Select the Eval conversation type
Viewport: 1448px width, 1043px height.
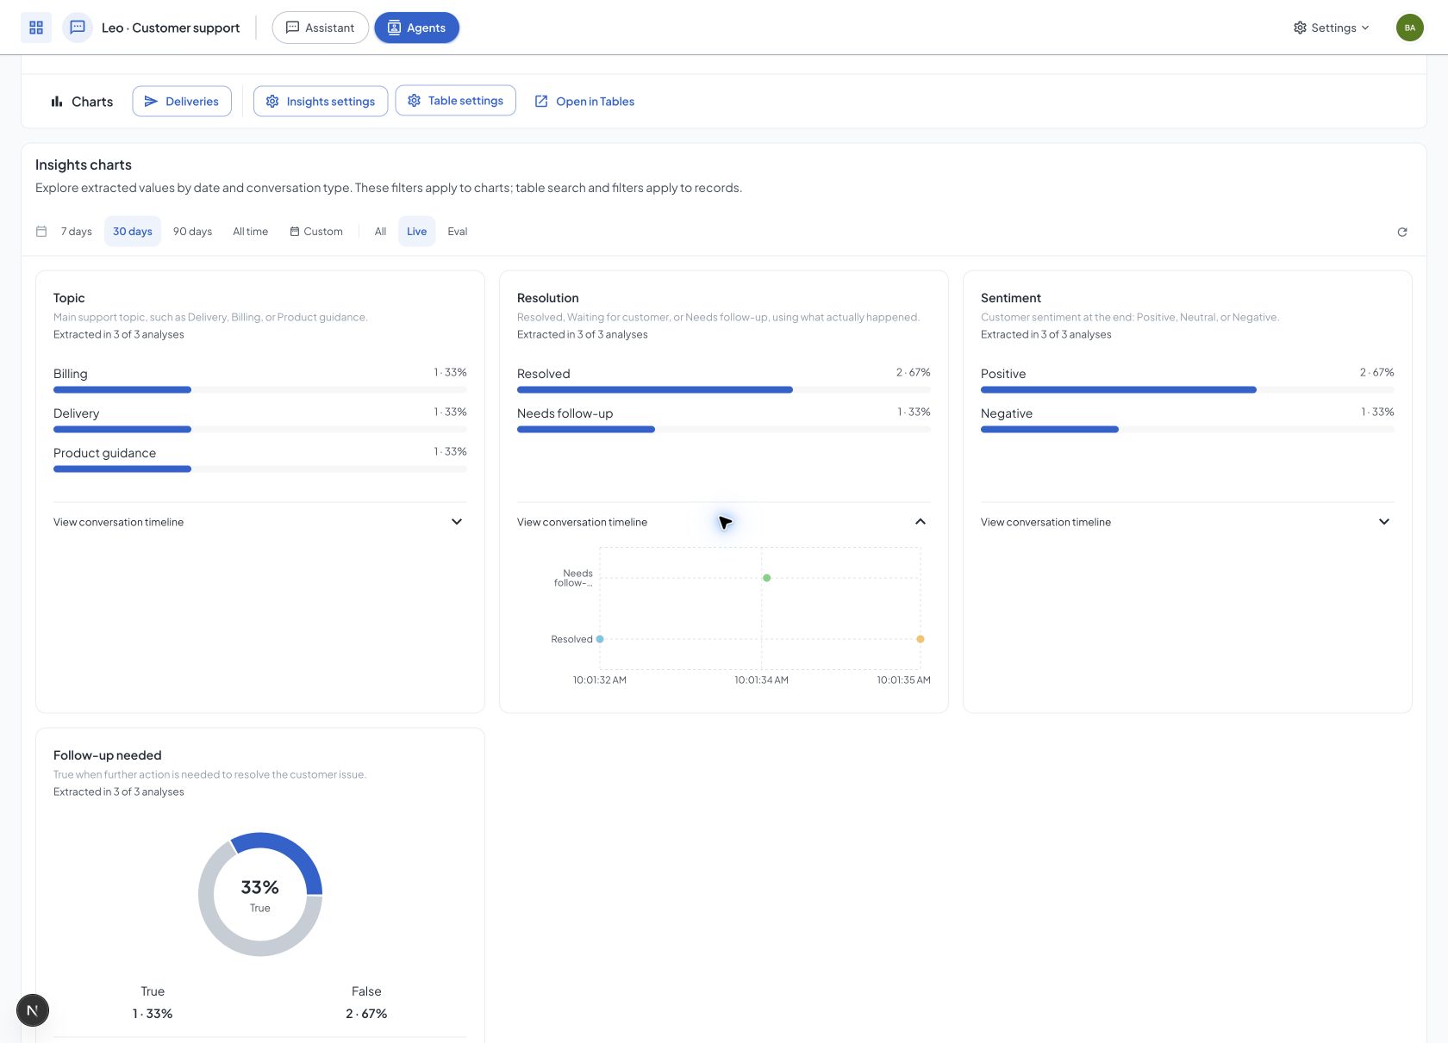point(458,232)
